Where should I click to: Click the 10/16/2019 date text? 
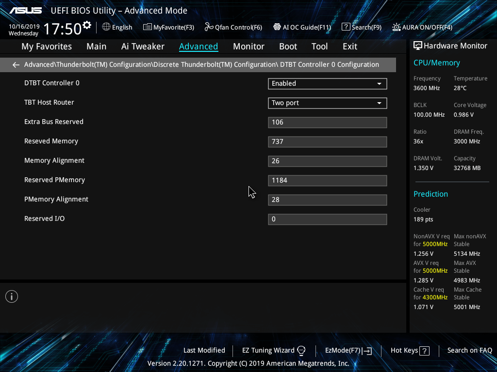pyautogui.click(x=24, y=27)
